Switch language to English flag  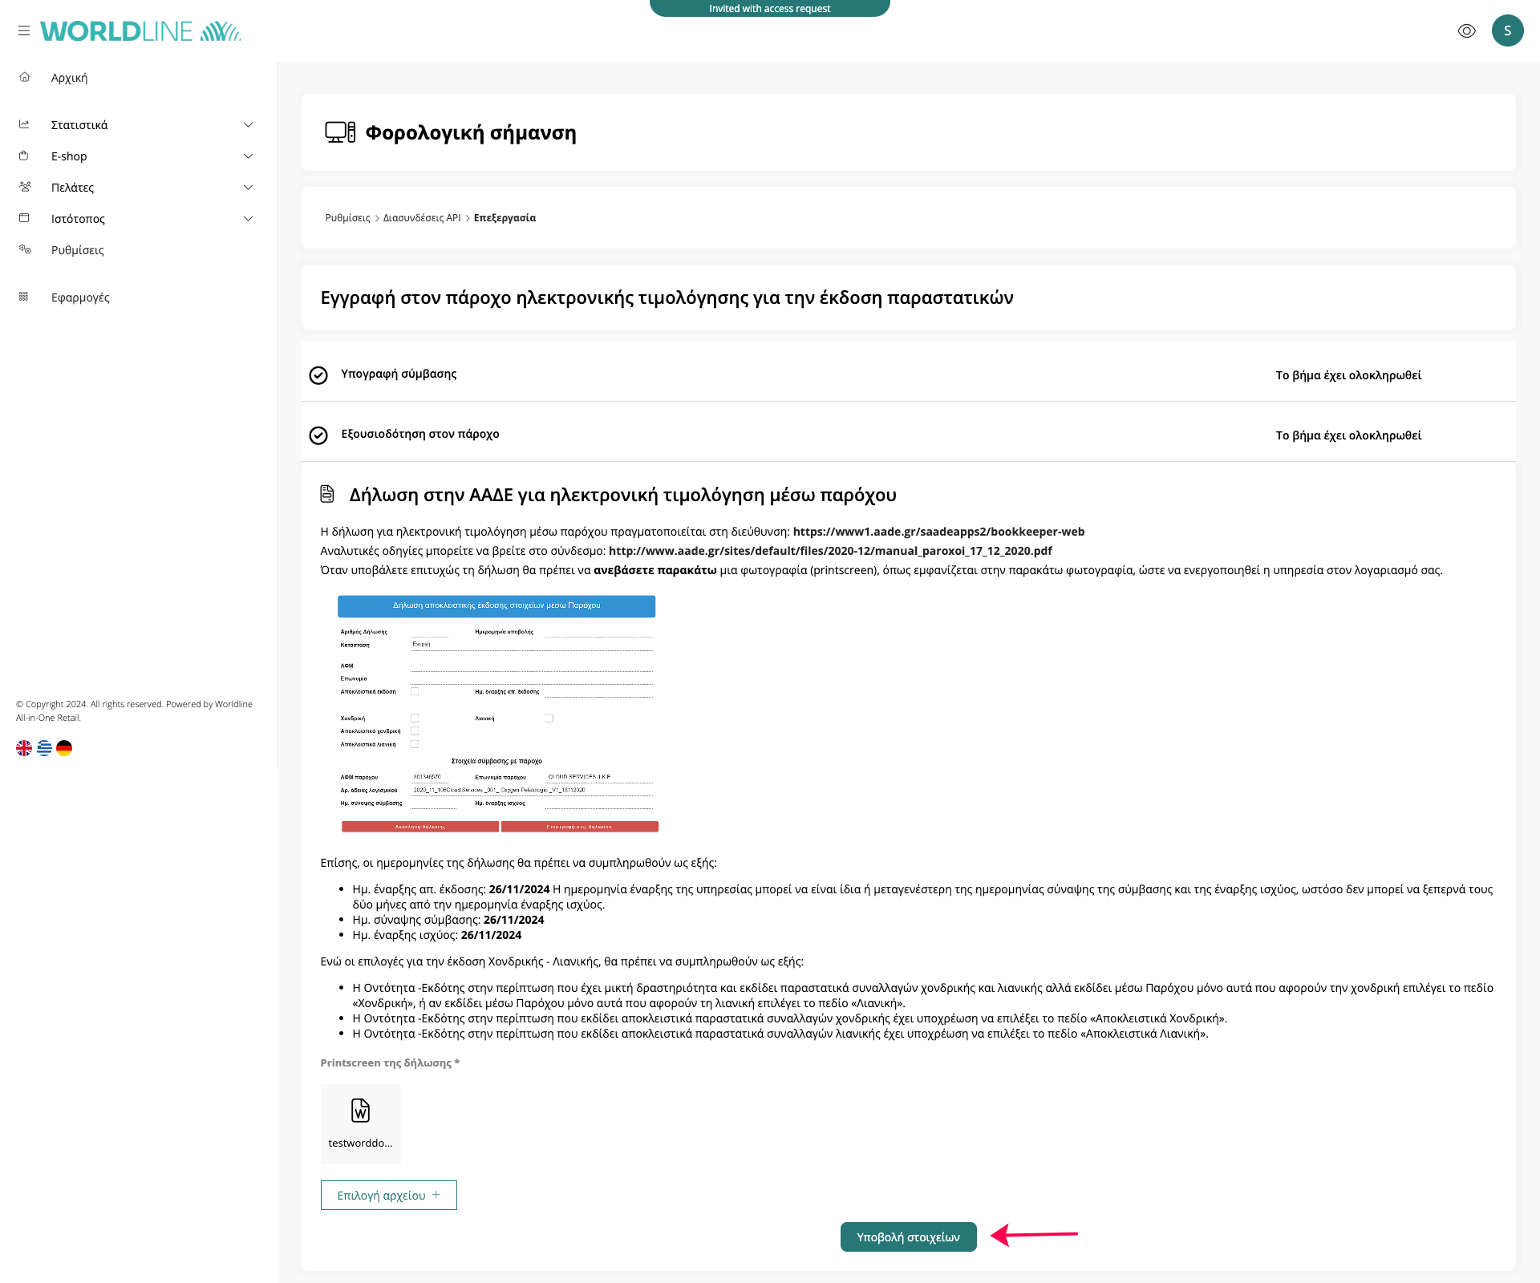point(24,748)
